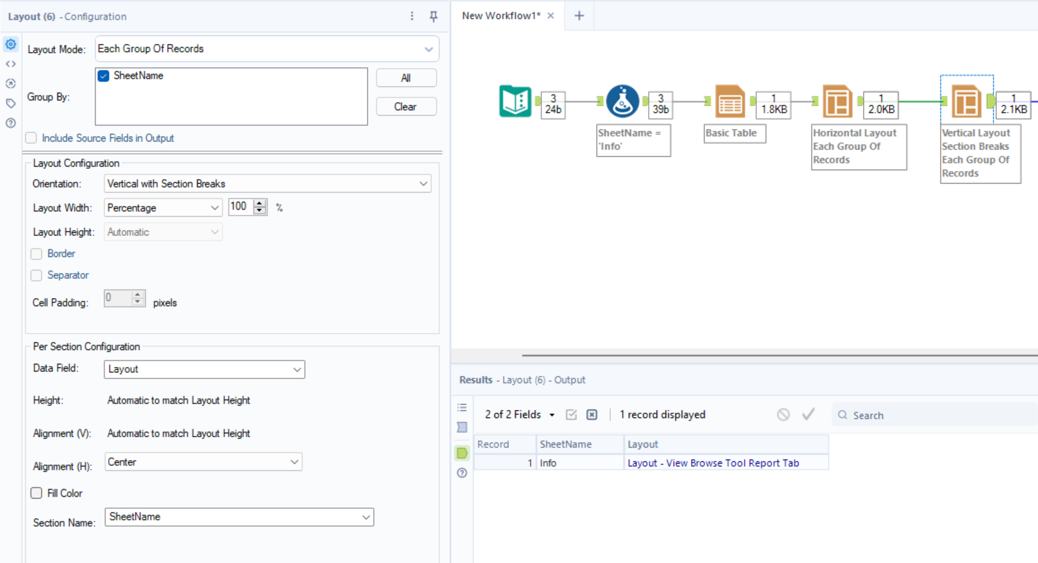1038x563 pixels.
Task: Expand the Orientation dropdown
Action: 267,184
